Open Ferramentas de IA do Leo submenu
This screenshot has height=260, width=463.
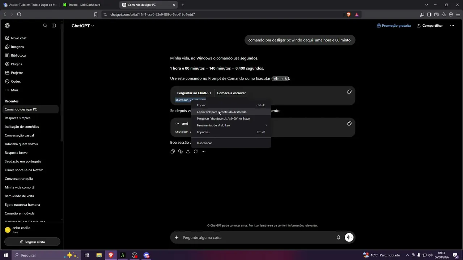[x=231, y=125]
